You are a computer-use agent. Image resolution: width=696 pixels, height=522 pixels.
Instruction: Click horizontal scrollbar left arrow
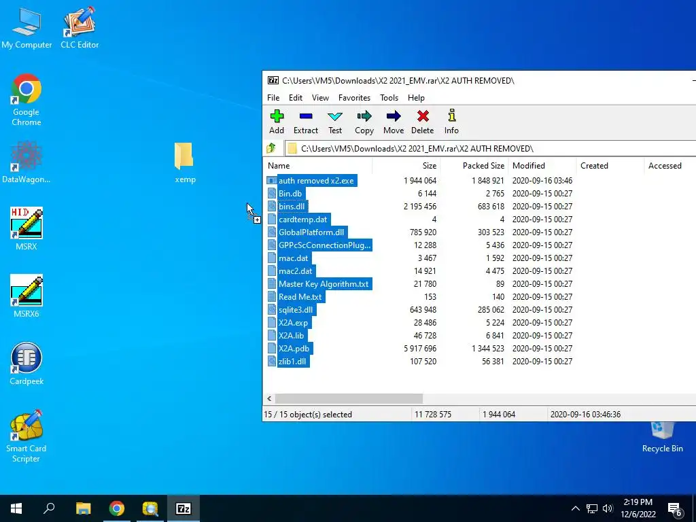pyautogui.click(x=269, y=398)
